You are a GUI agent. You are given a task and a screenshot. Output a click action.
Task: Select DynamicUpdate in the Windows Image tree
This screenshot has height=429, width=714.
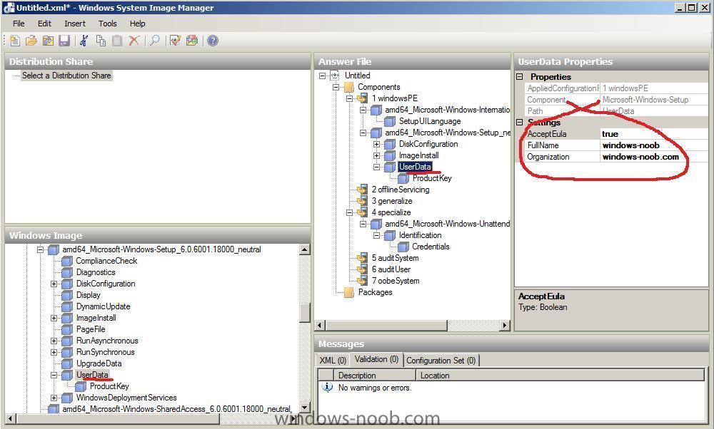[x=103, y=306]
